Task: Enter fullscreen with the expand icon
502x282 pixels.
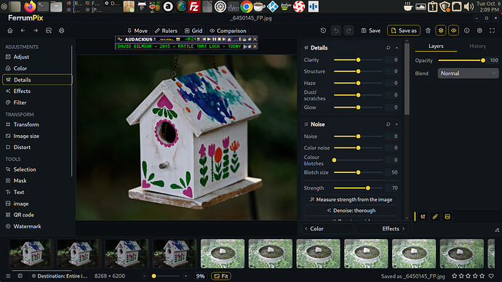Action: (493, 31)
